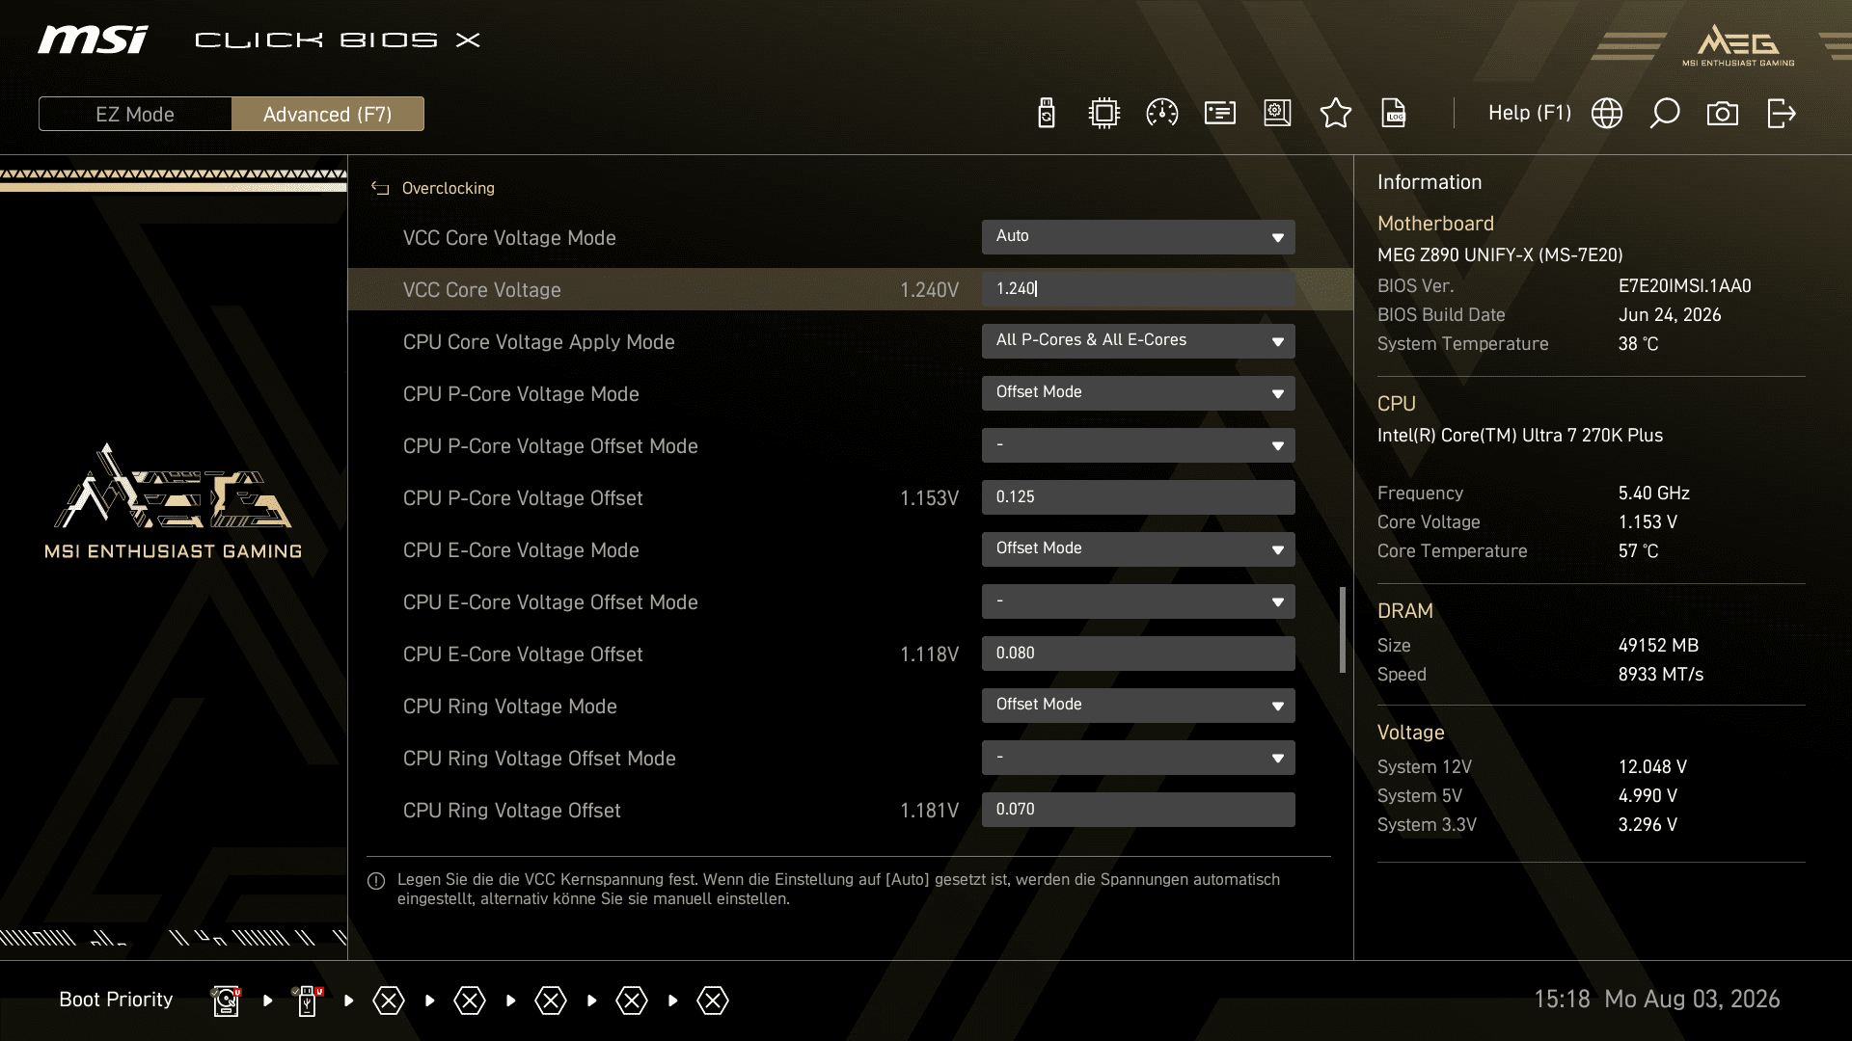Expand CPU Ring Voltage Offset Mode dropdown
This screenshot has height=1041, width=1852.
pos(1138,758)
